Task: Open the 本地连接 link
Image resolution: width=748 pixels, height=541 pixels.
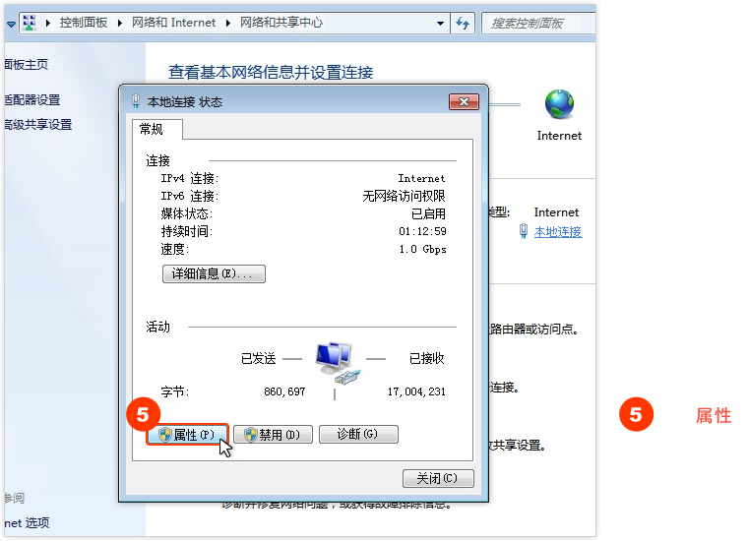Action: pyautogui.click(x=557, y=232)
